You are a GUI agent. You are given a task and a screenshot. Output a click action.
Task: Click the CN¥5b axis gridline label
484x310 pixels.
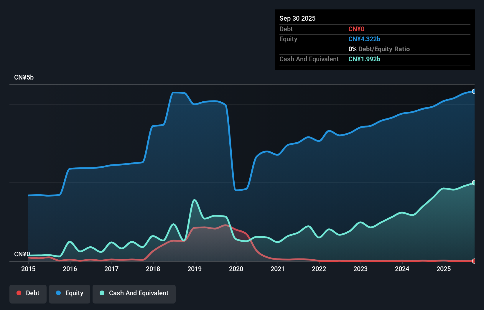(24, 77)
